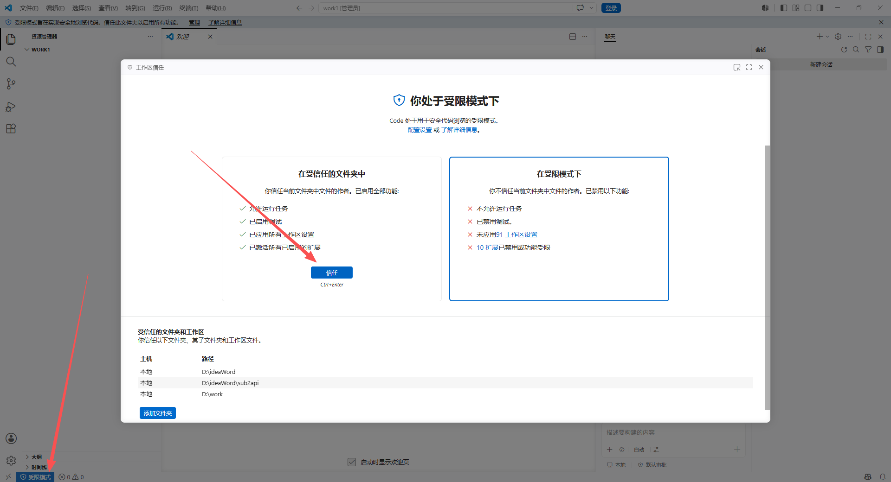891x482 pixels.
Task: Go forward with the navigation arrow
Action: click(x=311, y=8)
